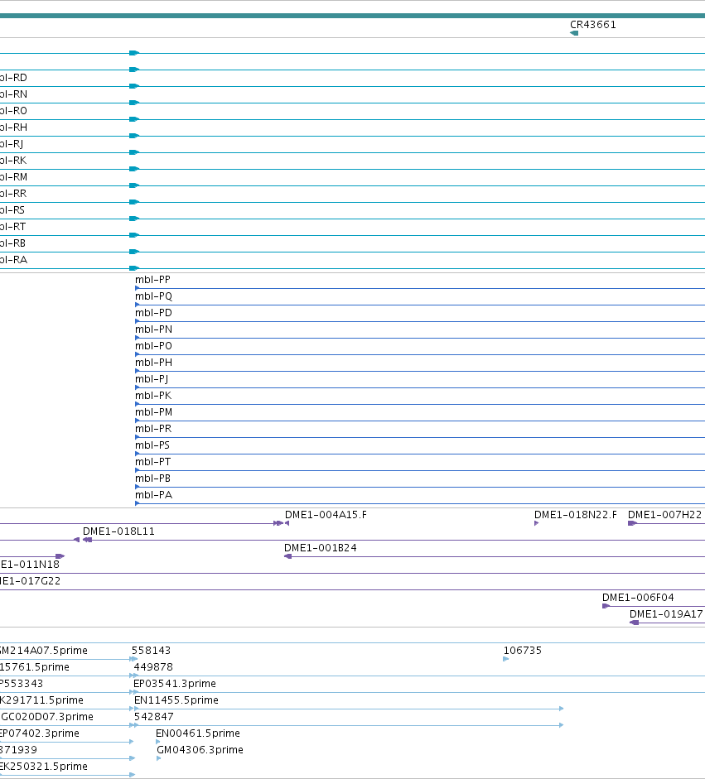Open the EN00461.5prime label
The width and height of the screenshot is (705, 779).
click(x=198, y=733)
